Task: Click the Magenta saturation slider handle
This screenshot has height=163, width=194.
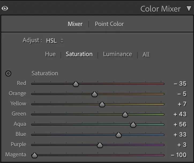Action: click(35, 155)
